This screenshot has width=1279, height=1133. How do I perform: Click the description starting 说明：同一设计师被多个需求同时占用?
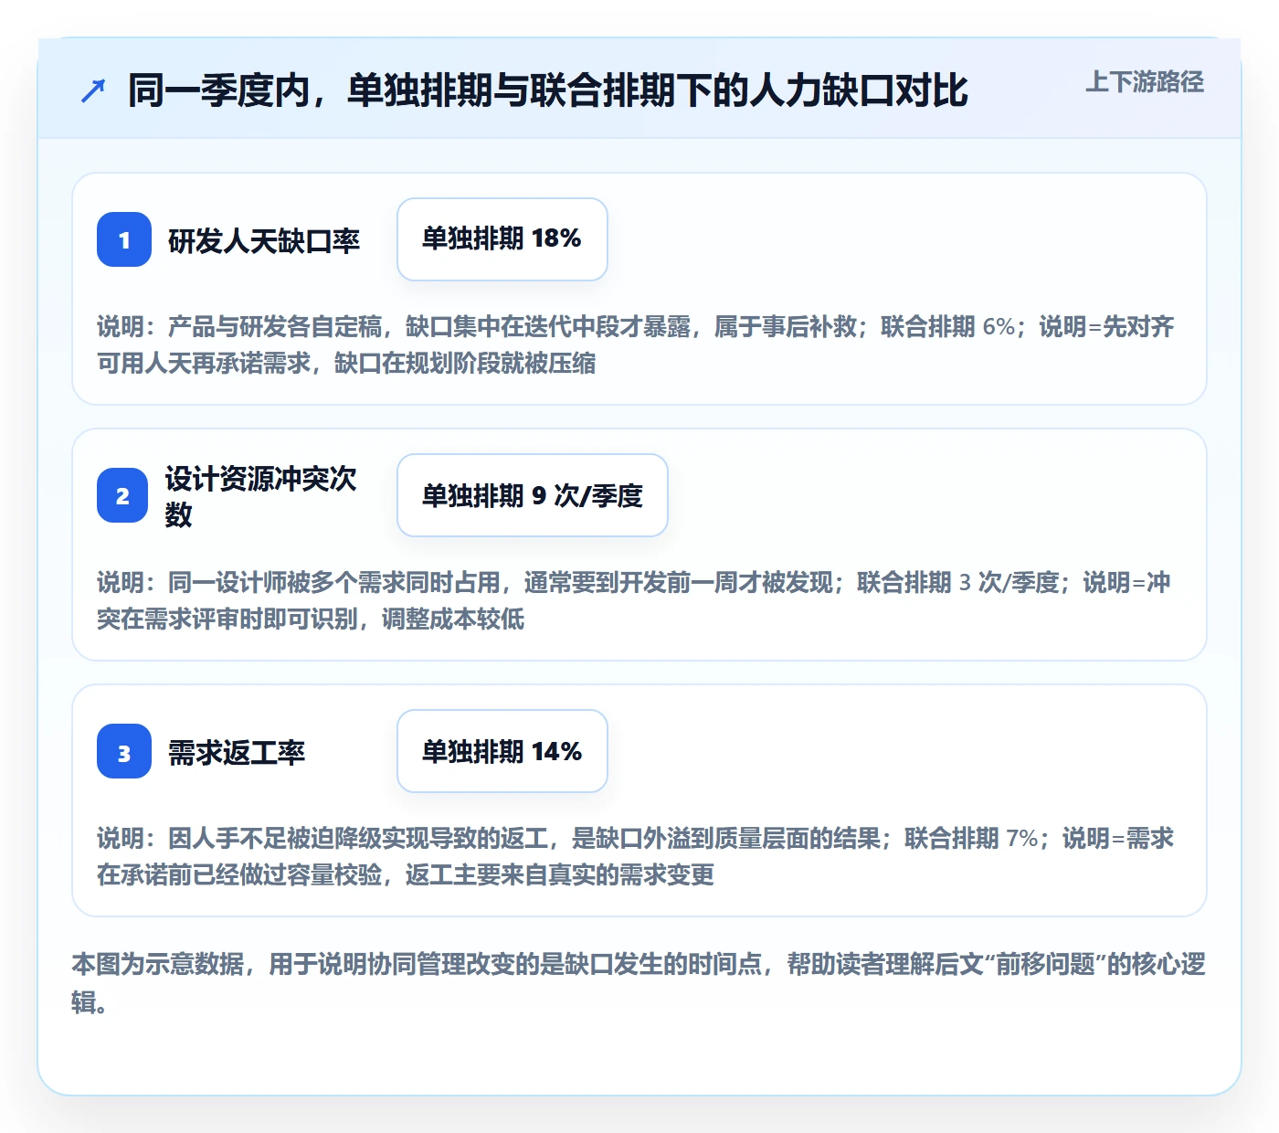[635, 600]
